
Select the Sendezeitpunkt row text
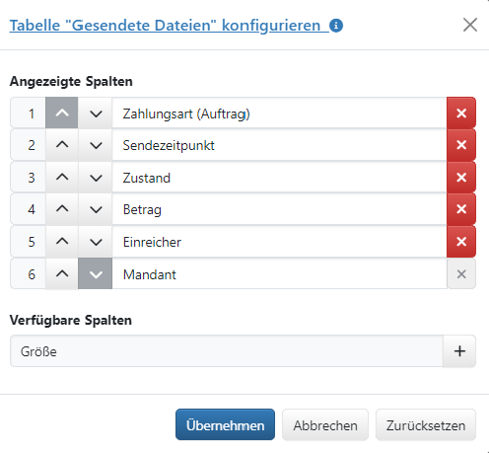169,145
